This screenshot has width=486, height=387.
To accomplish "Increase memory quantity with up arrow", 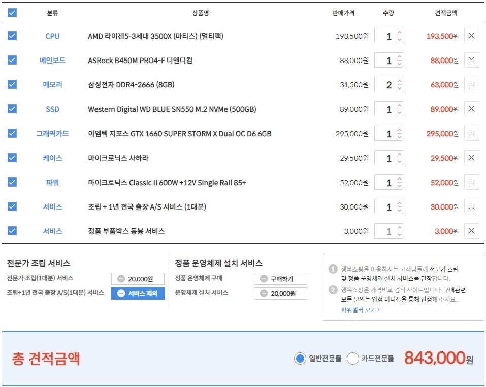I will (400, 81).
